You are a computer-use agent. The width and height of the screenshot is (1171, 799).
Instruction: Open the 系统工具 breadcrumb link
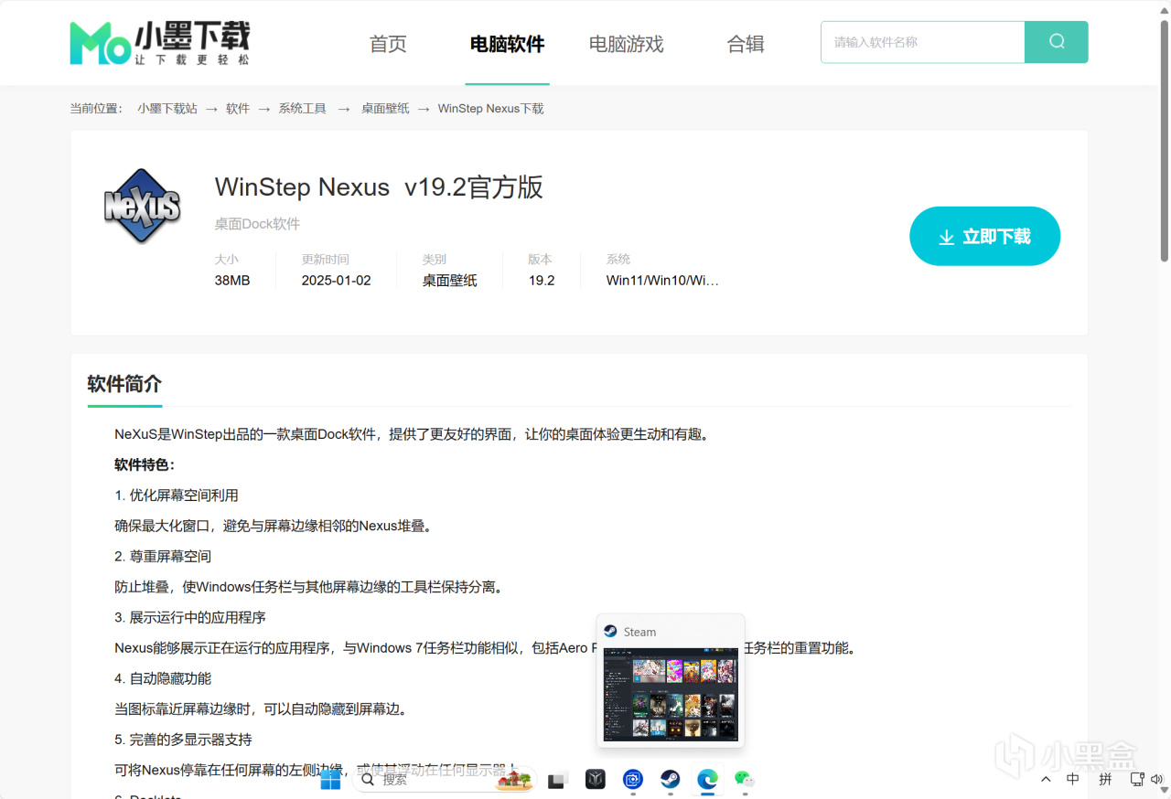click(x=302, y=109)
